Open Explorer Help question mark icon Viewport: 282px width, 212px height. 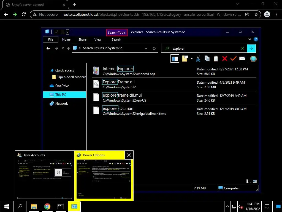256,39
